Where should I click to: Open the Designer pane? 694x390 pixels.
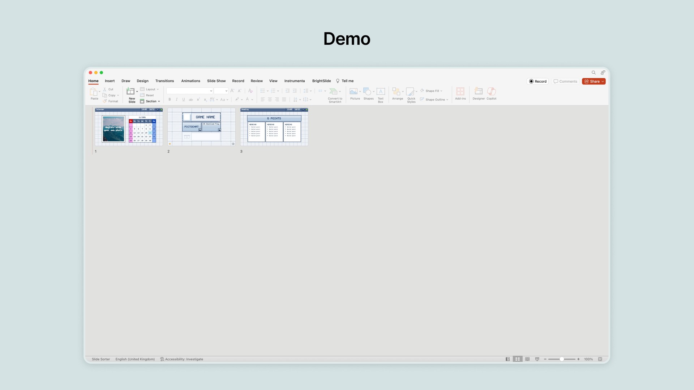478,91
